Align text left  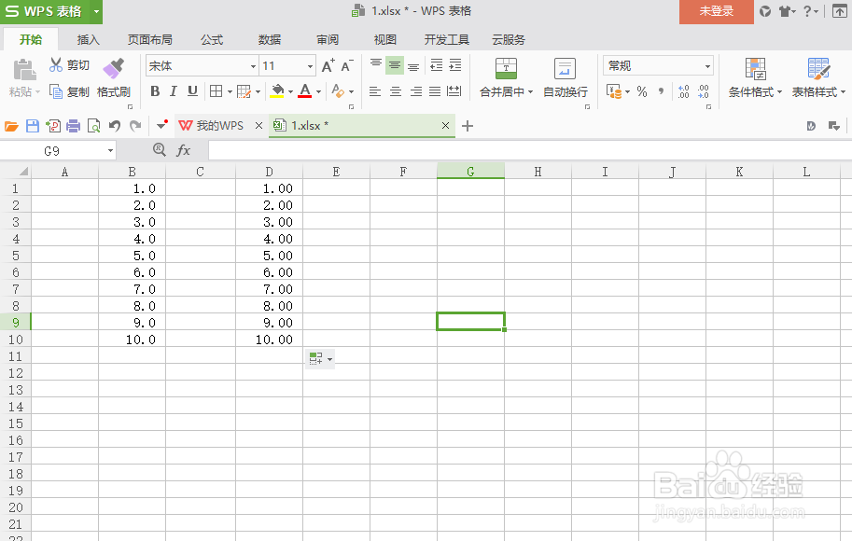pyautogui.click(x=375, y=91)
